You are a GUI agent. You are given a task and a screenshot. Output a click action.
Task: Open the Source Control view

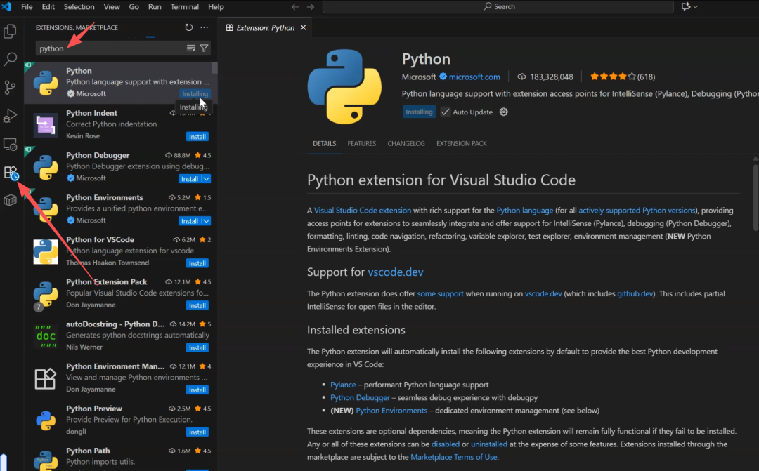tap(11, 87)
